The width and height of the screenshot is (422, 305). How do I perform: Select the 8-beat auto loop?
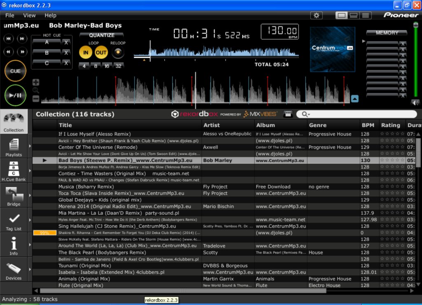[96, 66]
